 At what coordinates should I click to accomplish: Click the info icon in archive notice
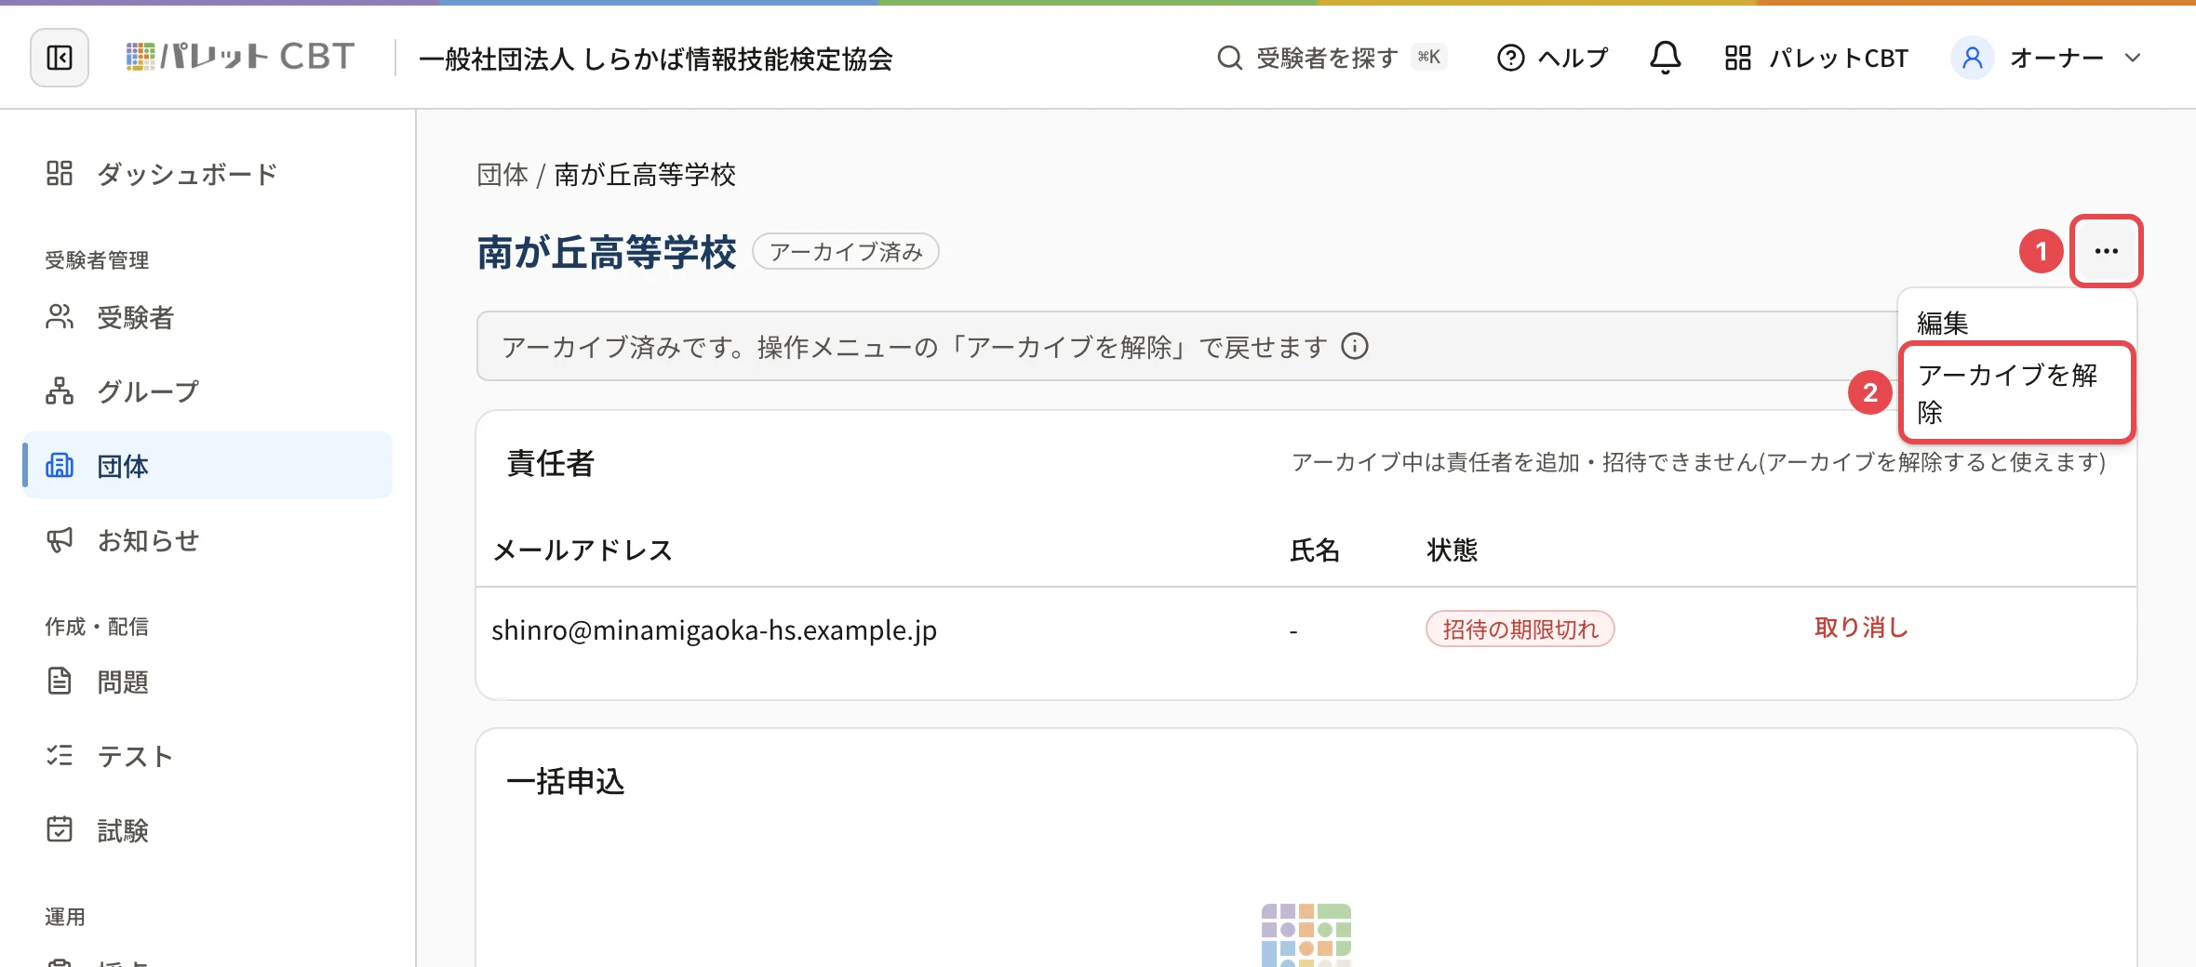tap(1355, 347)
